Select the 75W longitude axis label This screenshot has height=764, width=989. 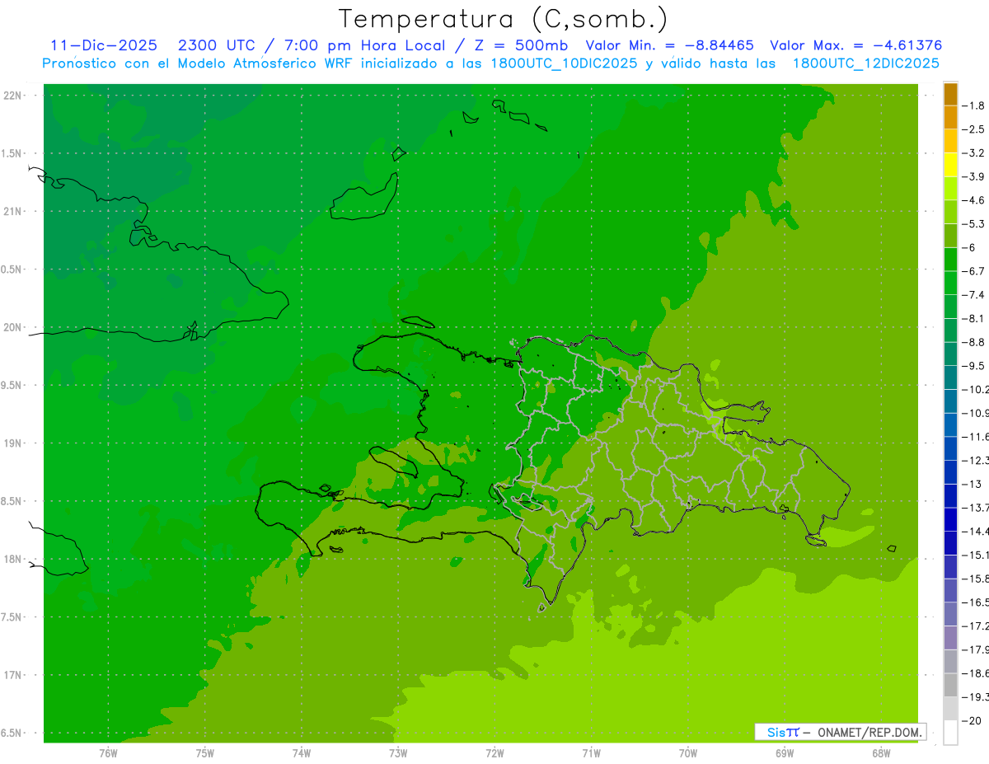click(x=205, y=753)
